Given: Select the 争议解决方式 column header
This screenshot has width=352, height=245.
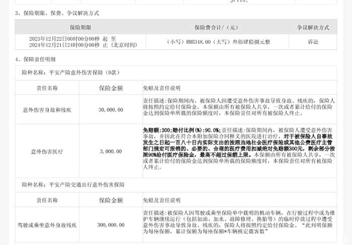Looking at the screenshot, I should [312, 27].
